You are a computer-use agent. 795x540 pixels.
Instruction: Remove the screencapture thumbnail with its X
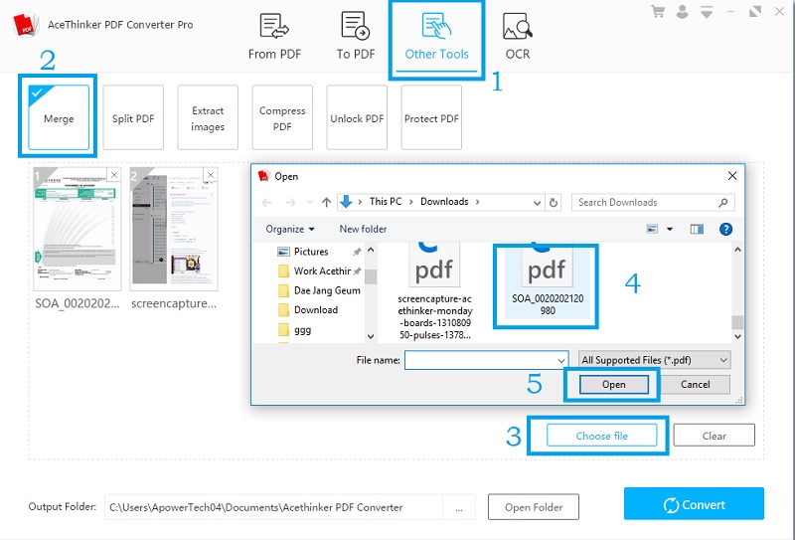click(211, 175)
